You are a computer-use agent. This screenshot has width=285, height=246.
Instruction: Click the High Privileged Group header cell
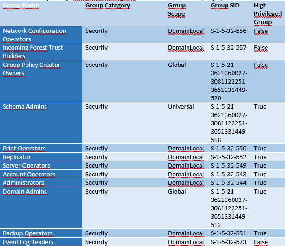coord(268,14)
